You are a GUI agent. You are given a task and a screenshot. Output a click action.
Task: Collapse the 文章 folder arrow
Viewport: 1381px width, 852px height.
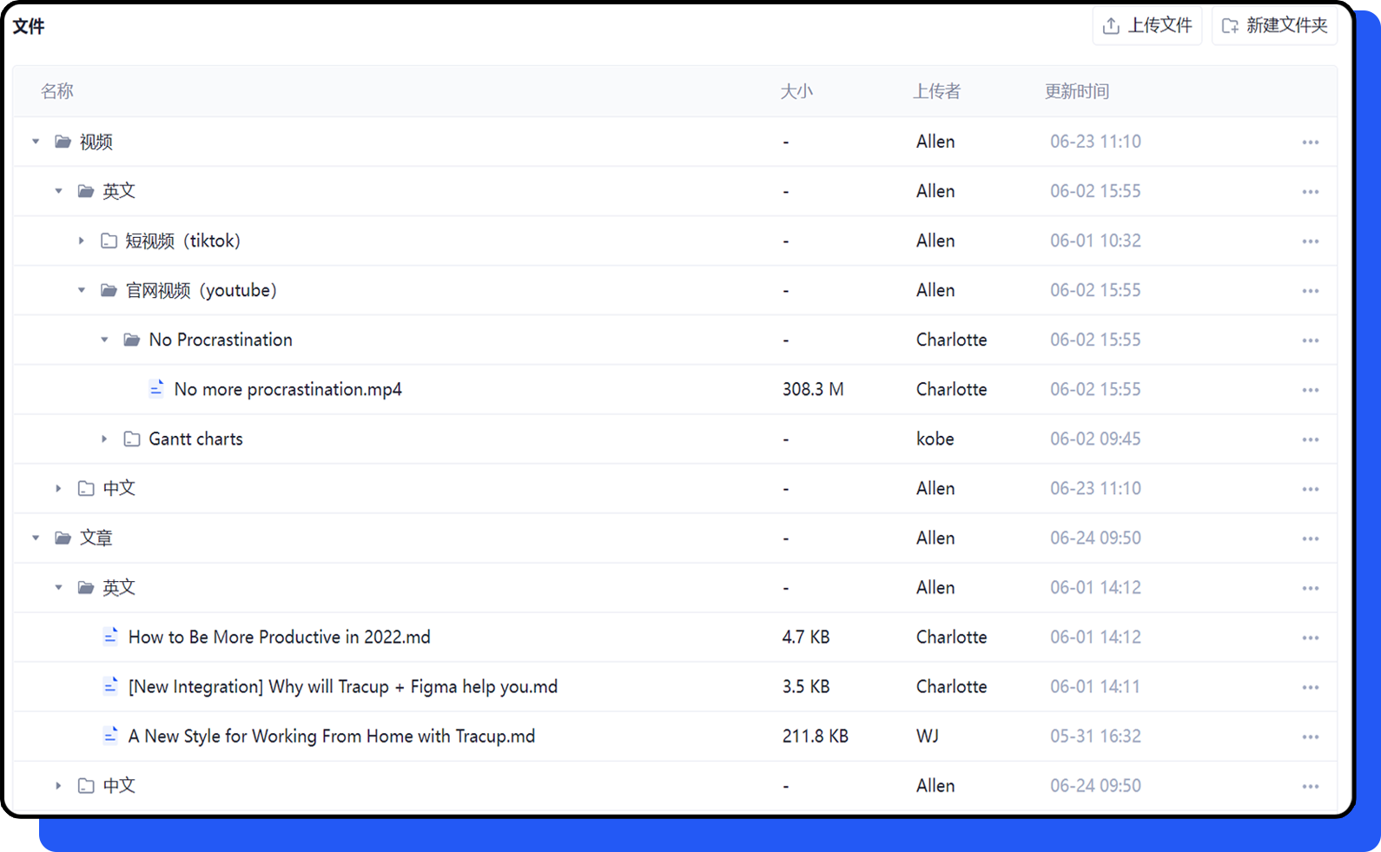pyautogui.click(x=36, y=538)
